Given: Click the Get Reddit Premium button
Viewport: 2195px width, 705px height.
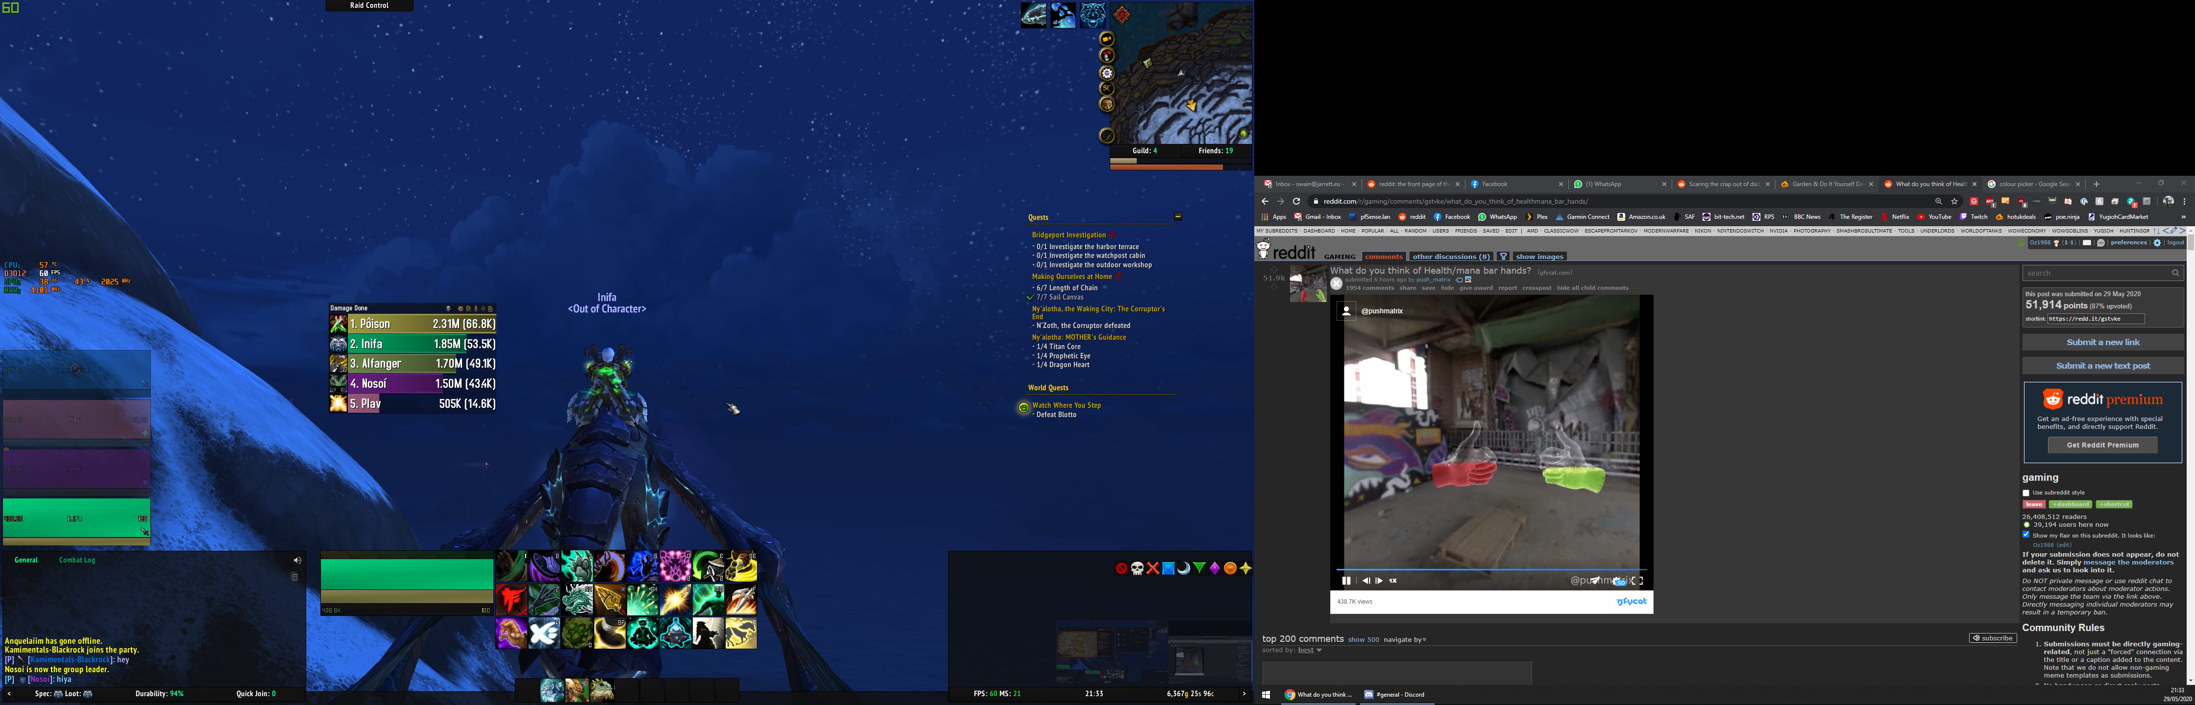Looking at the screenshot, I should click(2103, 445).
